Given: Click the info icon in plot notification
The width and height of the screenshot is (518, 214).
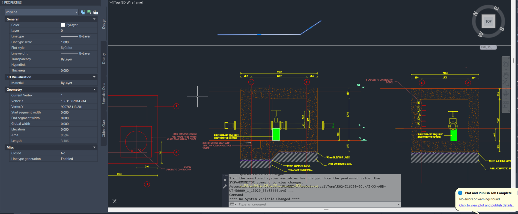Looking at the screenshot, I should click(460, 193).
